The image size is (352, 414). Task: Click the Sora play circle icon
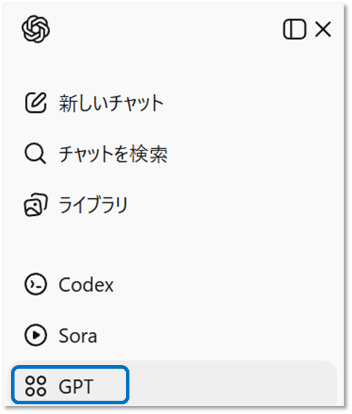click(x=36, y=335)
